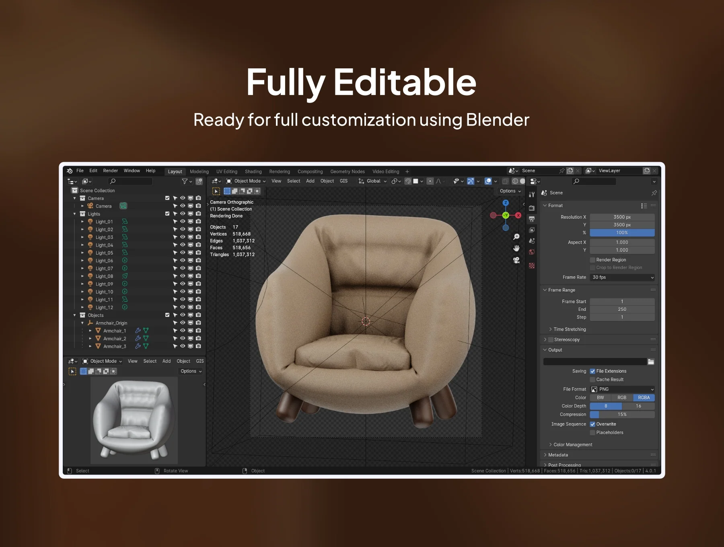The height and width of the screenshot is (547, 724).
Task: Open the Edit menu
Action: coord(93,171)
